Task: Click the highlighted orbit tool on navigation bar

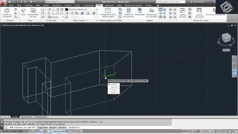Action: 235,71
